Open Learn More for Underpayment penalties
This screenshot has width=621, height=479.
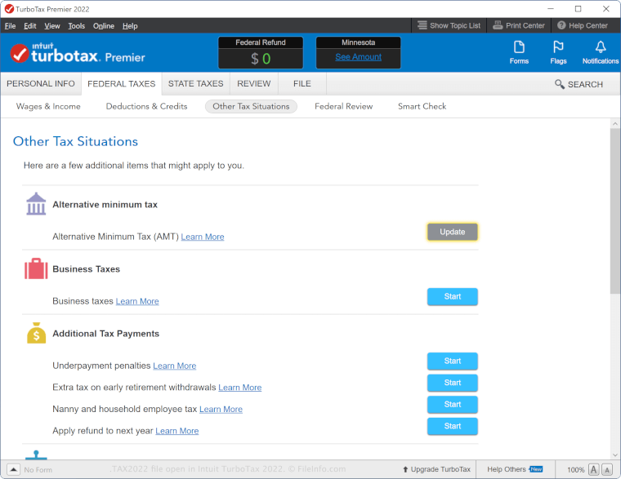[174, 366]
